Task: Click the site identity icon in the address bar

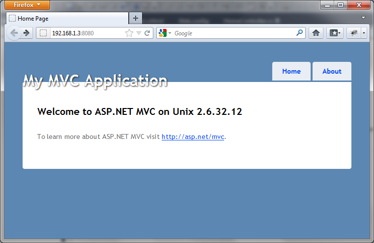Action: pos(43,33)
